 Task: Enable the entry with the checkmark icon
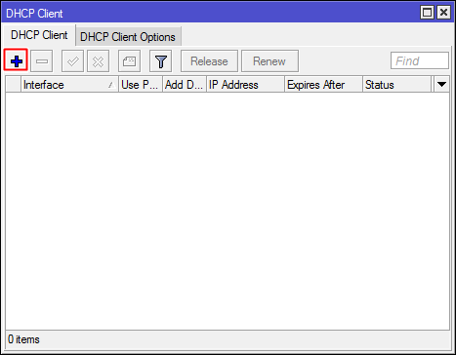click(72, 60)
